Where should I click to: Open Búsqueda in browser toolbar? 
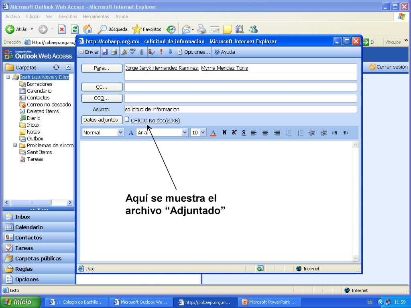point(112,29)
